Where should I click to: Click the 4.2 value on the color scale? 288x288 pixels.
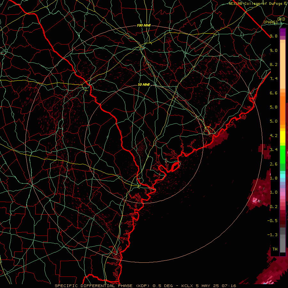pyautogui.click(x=274, y=136)
